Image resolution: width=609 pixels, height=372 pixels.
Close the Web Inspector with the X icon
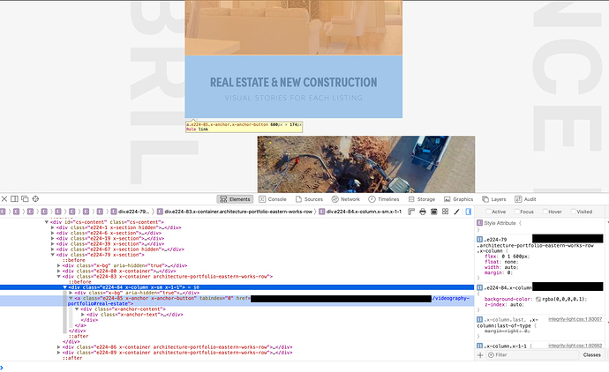[x=4, y=199]
